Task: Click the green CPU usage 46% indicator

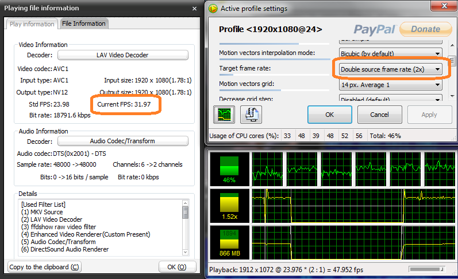Action: [229, 168]
